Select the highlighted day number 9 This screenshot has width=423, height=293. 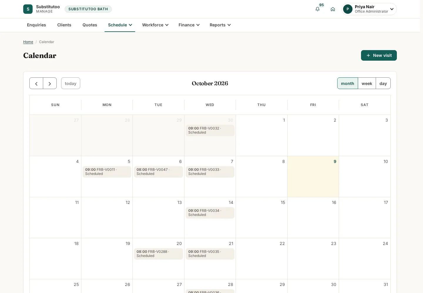click(335, 161)
